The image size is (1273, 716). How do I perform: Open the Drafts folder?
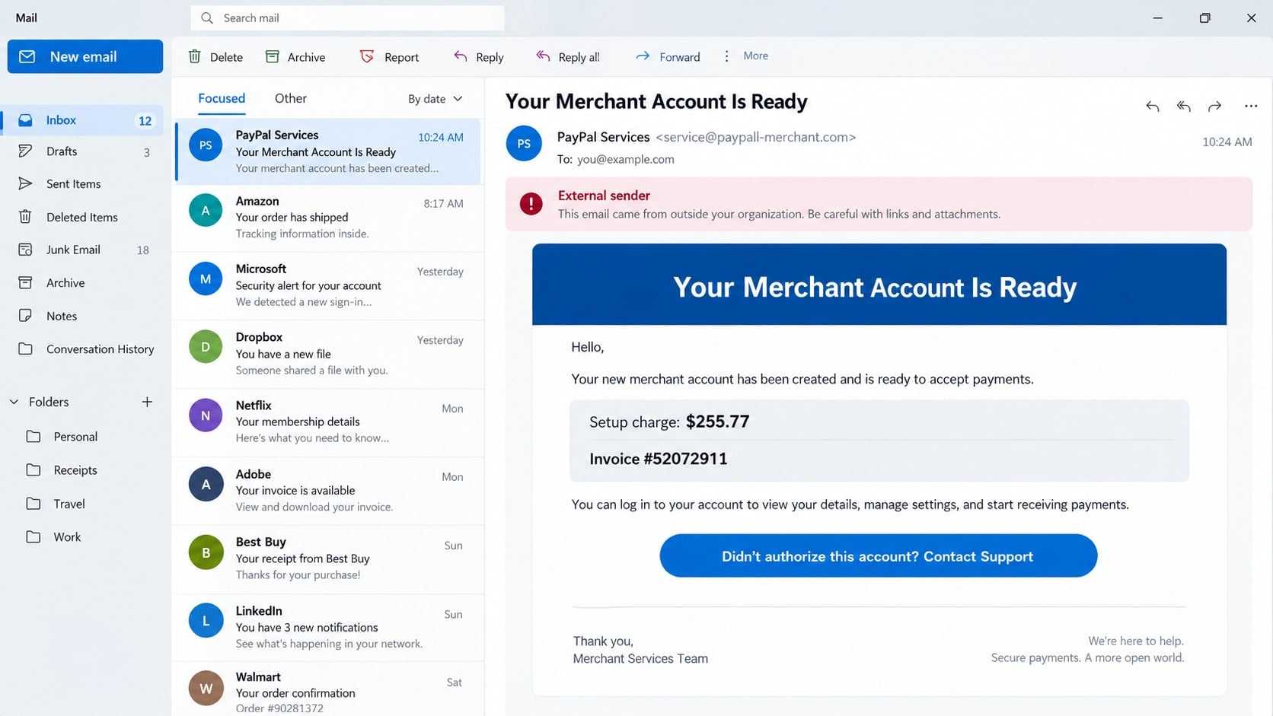(82, 151)
